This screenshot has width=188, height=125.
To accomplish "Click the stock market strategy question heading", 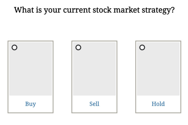I will 94,10.
